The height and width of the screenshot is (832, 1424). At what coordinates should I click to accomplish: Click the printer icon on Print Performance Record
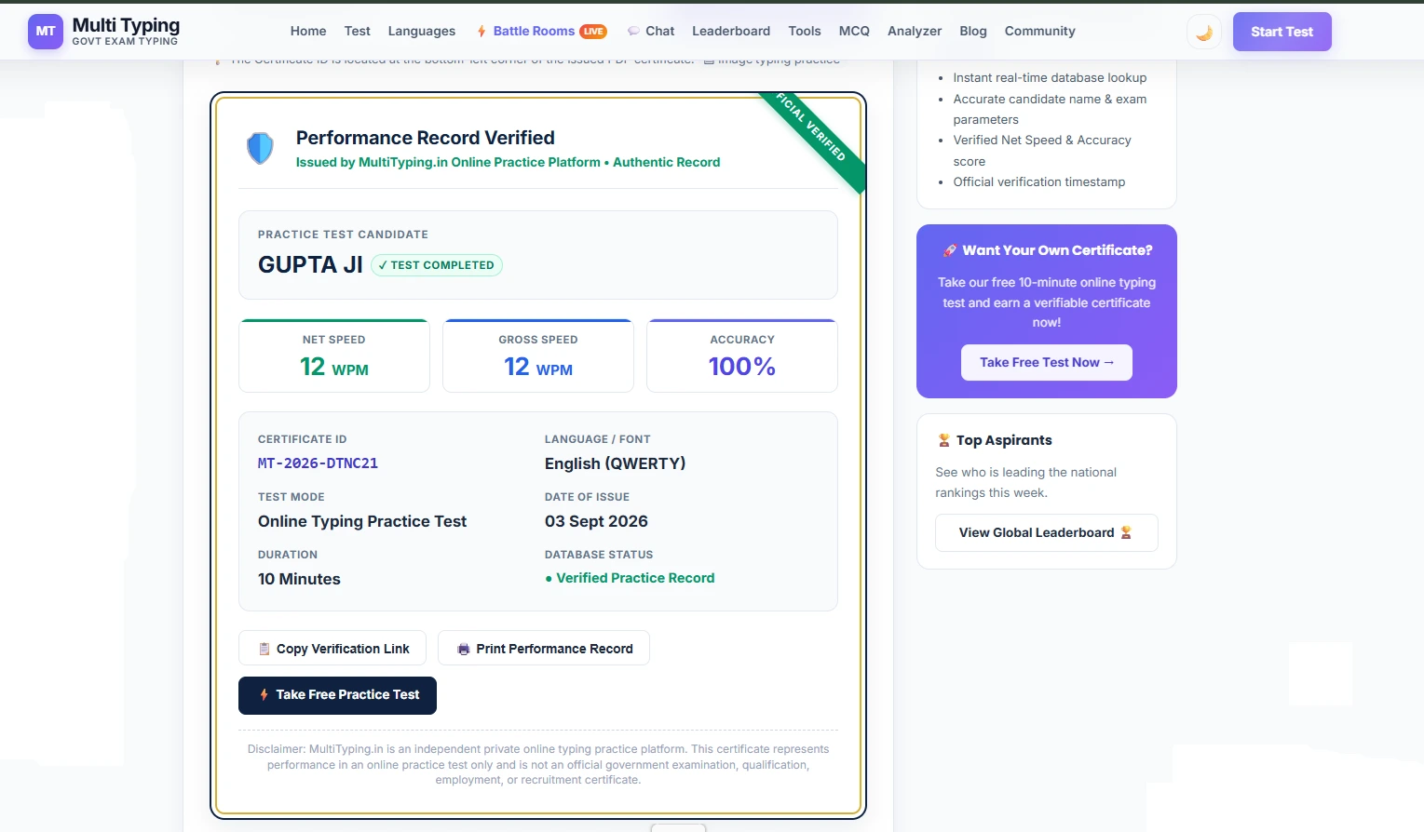[464, 649]
